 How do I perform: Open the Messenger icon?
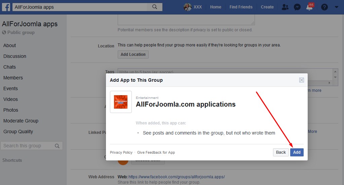297,7
